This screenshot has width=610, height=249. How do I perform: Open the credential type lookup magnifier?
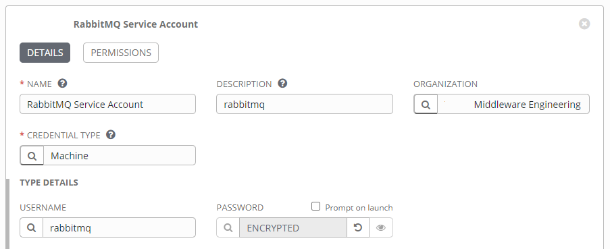coord(32,155)
